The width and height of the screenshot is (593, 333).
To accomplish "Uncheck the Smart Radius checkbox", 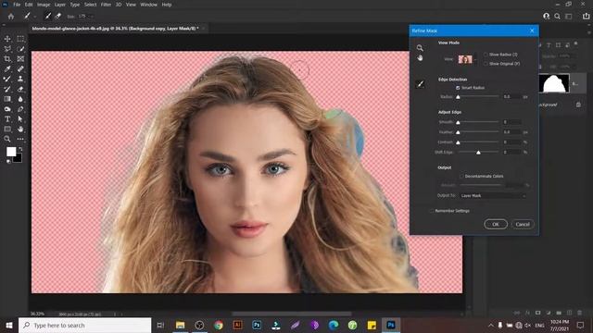I will pyautogui.click(x=458, y=88).
